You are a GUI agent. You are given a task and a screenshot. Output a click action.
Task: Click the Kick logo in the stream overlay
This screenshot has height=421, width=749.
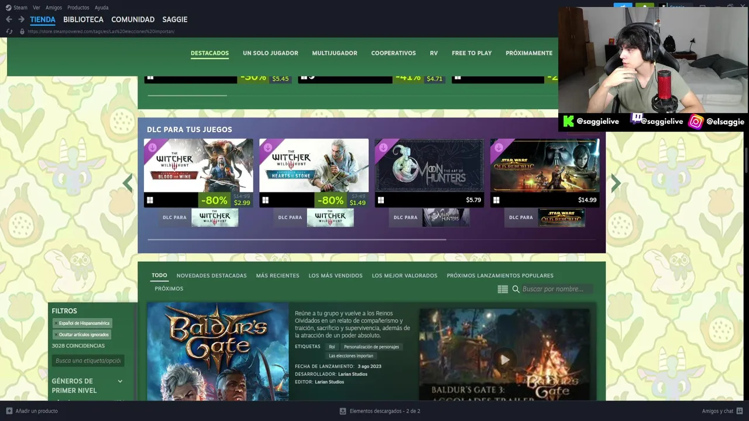568,122
